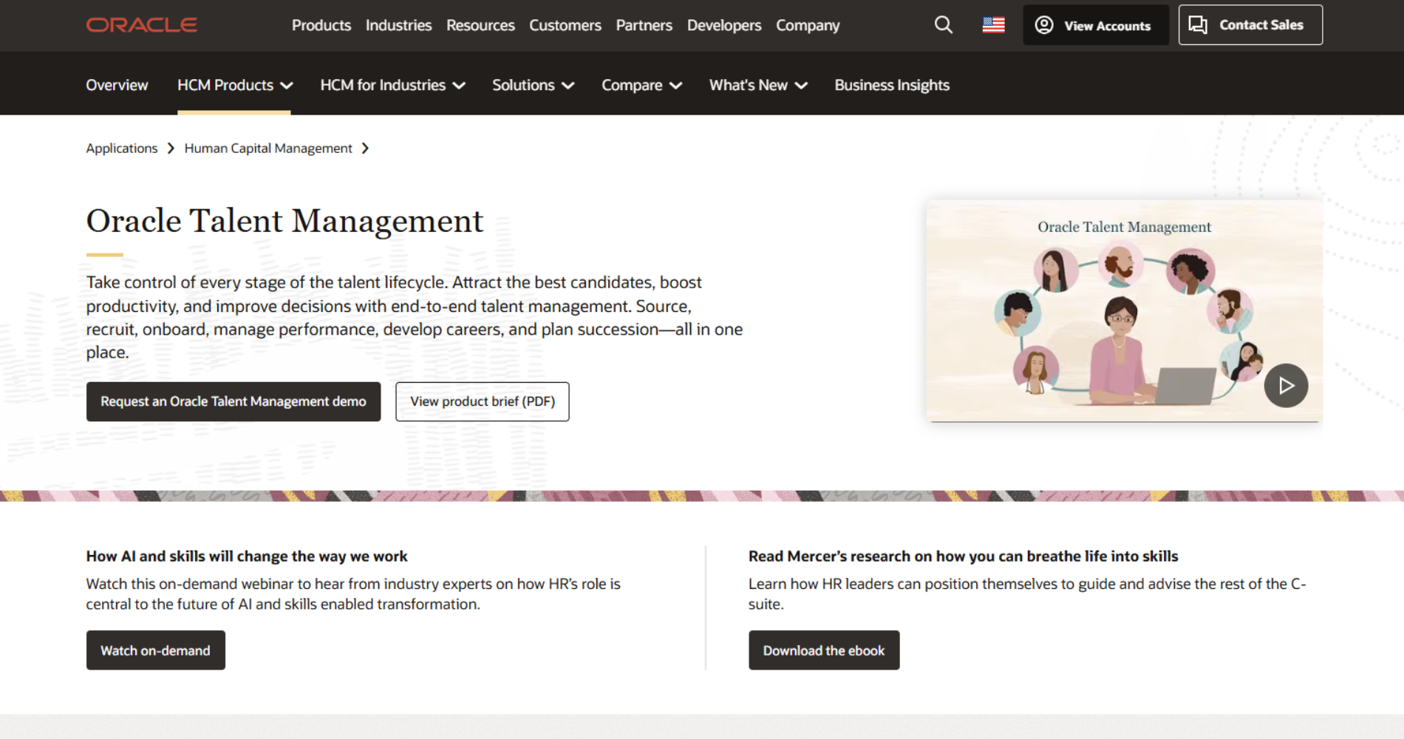The height and width of the screenshot is (739, 1404).
Task: Request an Oracle Talent Management demo
Action: tap(233, 401)
